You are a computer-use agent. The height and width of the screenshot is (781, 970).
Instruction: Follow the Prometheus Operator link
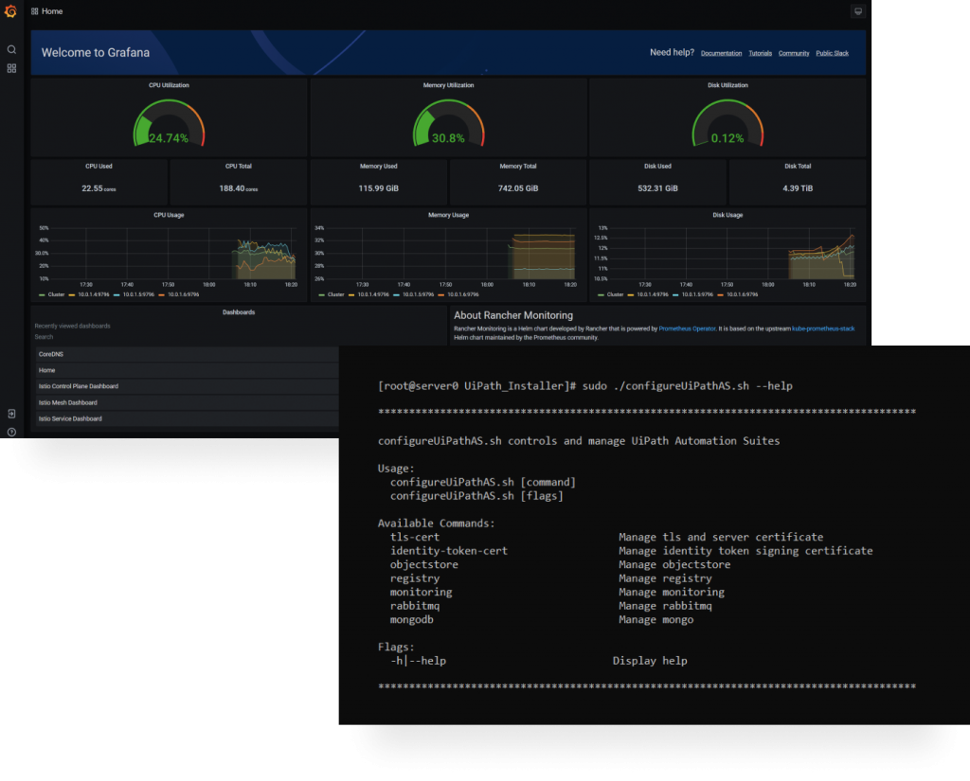tap(687, 328)
